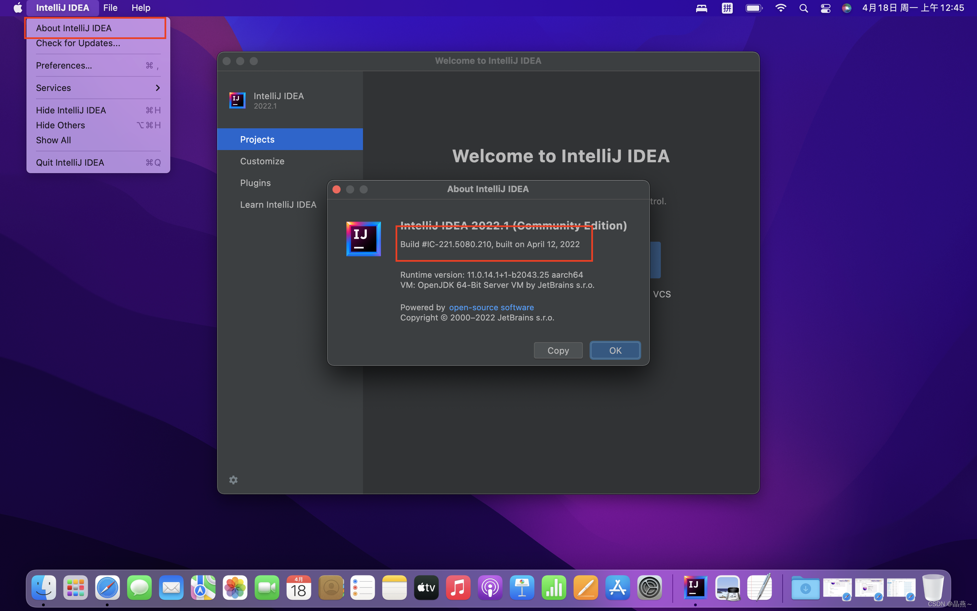Open Control Center in menu bar

825,8
